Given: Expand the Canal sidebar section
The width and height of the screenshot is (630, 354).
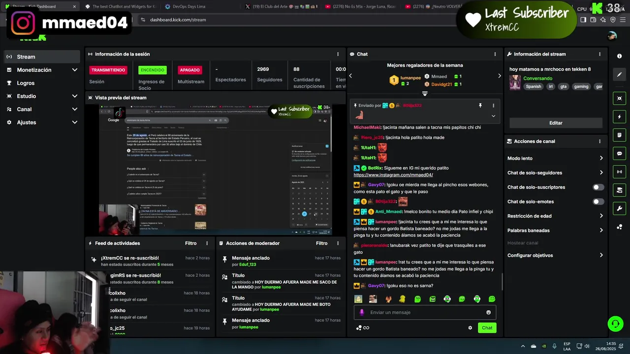Looking at the screenshot, I should coord(42,109).
